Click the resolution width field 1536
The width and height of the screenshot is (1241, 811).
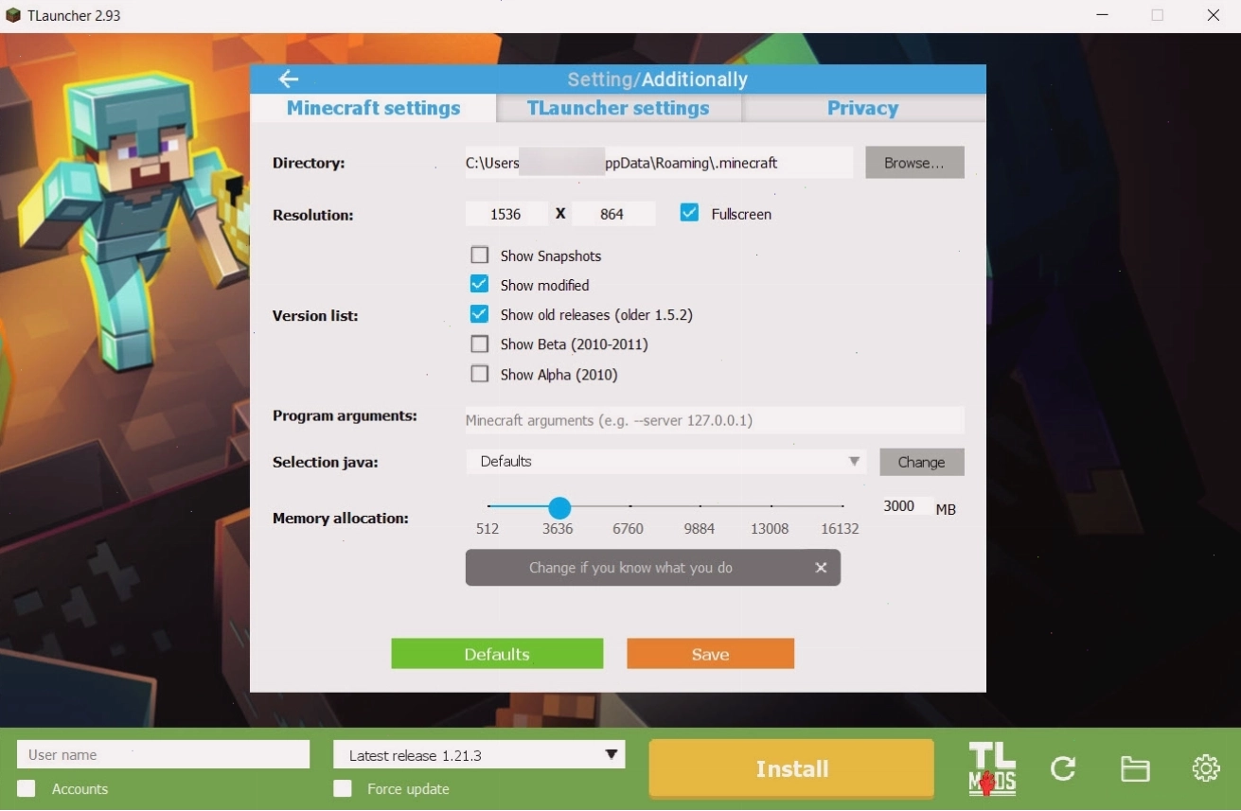[x=506, y=214]
